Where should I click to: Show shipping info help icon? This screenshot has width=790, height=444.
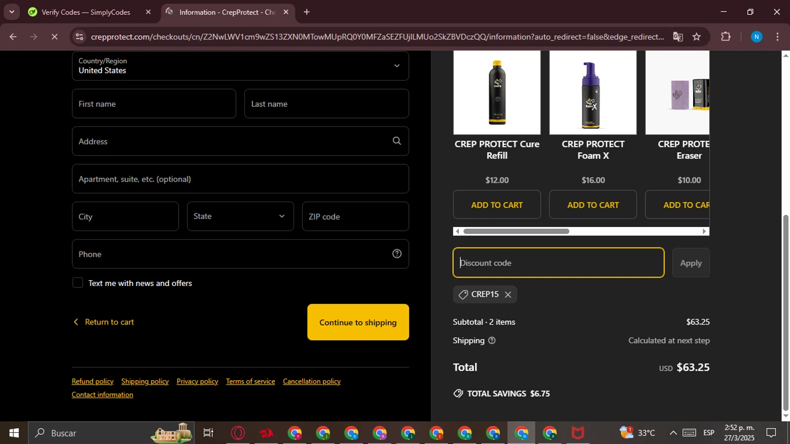pos(492,341)
